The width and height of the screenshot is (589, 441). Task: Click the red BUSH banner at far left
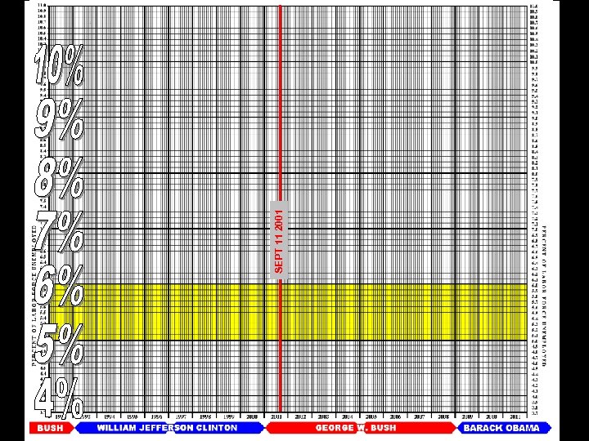51,428
